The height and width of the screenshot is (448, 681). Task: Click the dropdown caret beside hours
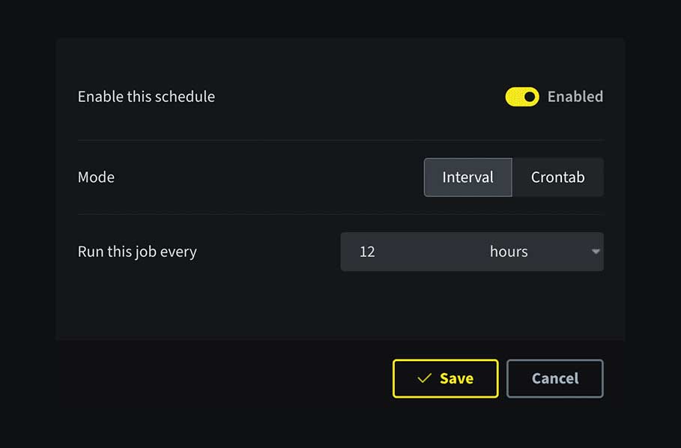pos(596,252)
